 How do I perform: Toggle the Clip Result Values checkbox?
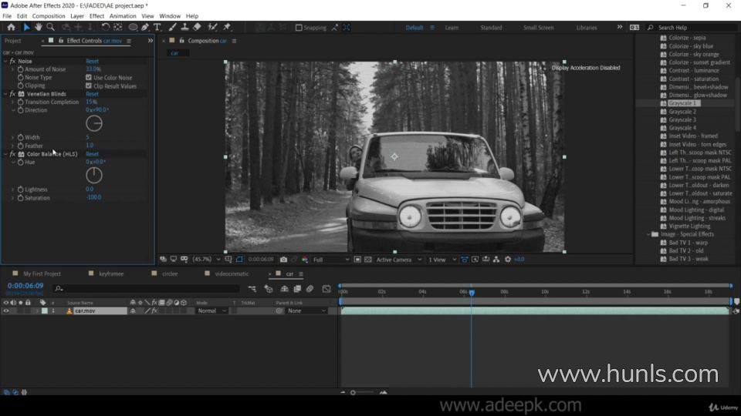[x=89, y=86]
